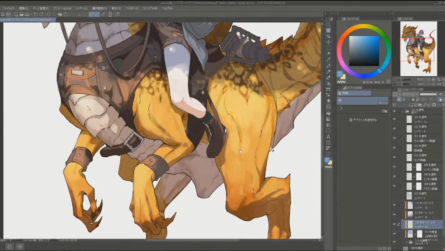This screenshot has width=445, height=251.
Task: Open the 選択範囲(S) menu
Action: pos(99,8)
